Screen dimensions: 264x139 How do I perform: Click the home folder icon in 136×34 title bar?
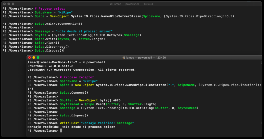111,4
